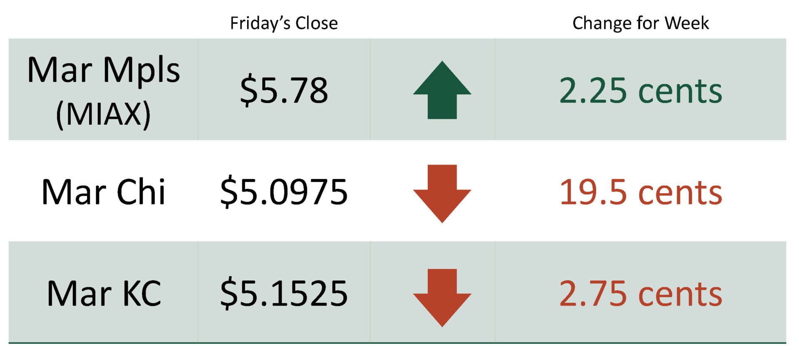Click the "Mar Chi" row label

[x=103, y=192]
